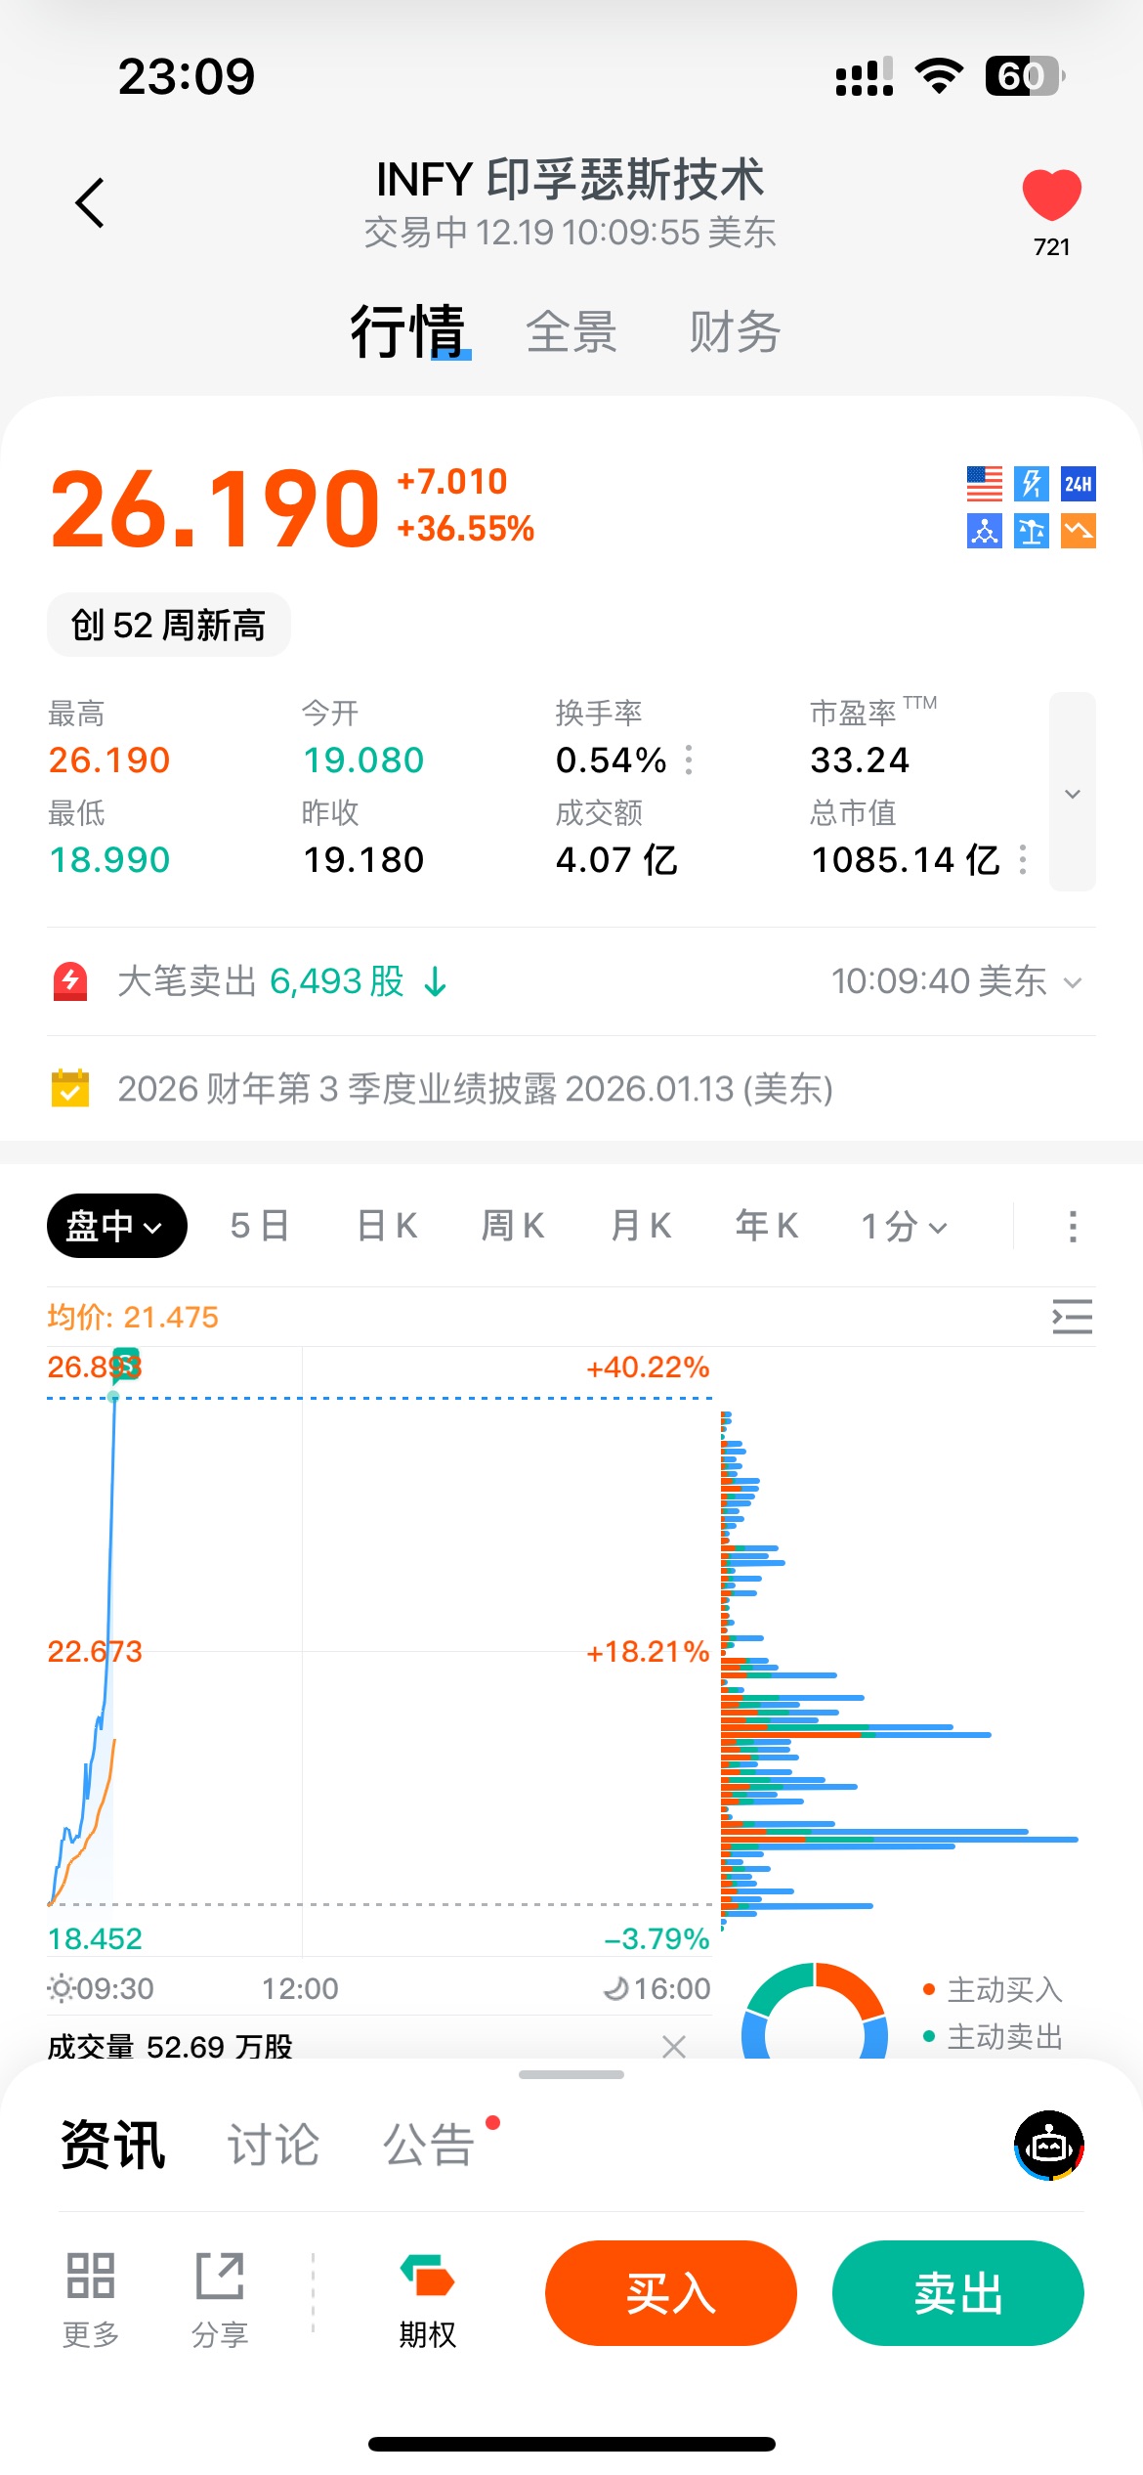Tap the bottom sheet drag handle
Screen dimensions: 1143x2475
coord(571,2074)
